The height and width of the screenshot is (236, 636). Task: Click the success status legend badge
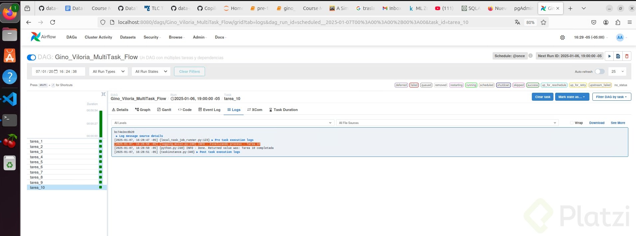pyautogui.click(x=532, y=85)
